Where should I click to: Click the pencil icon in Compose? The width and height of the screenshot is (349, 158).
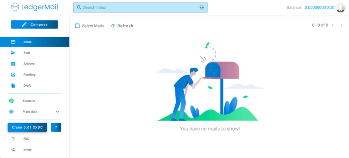tap(24, 24)
